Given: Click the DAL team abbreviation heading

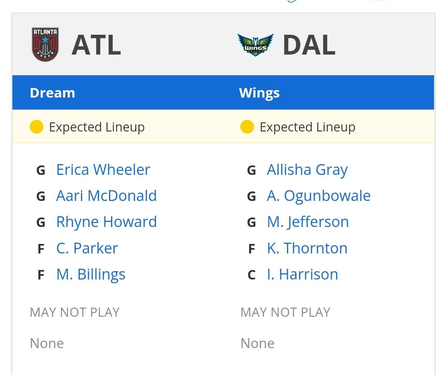Looking at the screenshot, I should pos(308,45).
